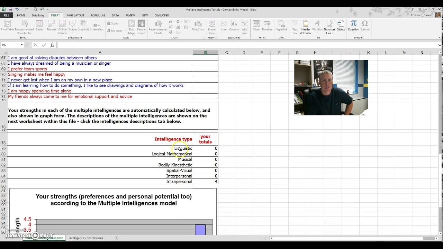Insert a Power View report

(x=212, y=27)
